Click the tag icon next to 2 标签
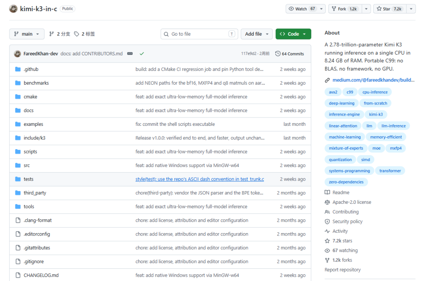This screenshot has width=427, height=281. click(77, 34)
